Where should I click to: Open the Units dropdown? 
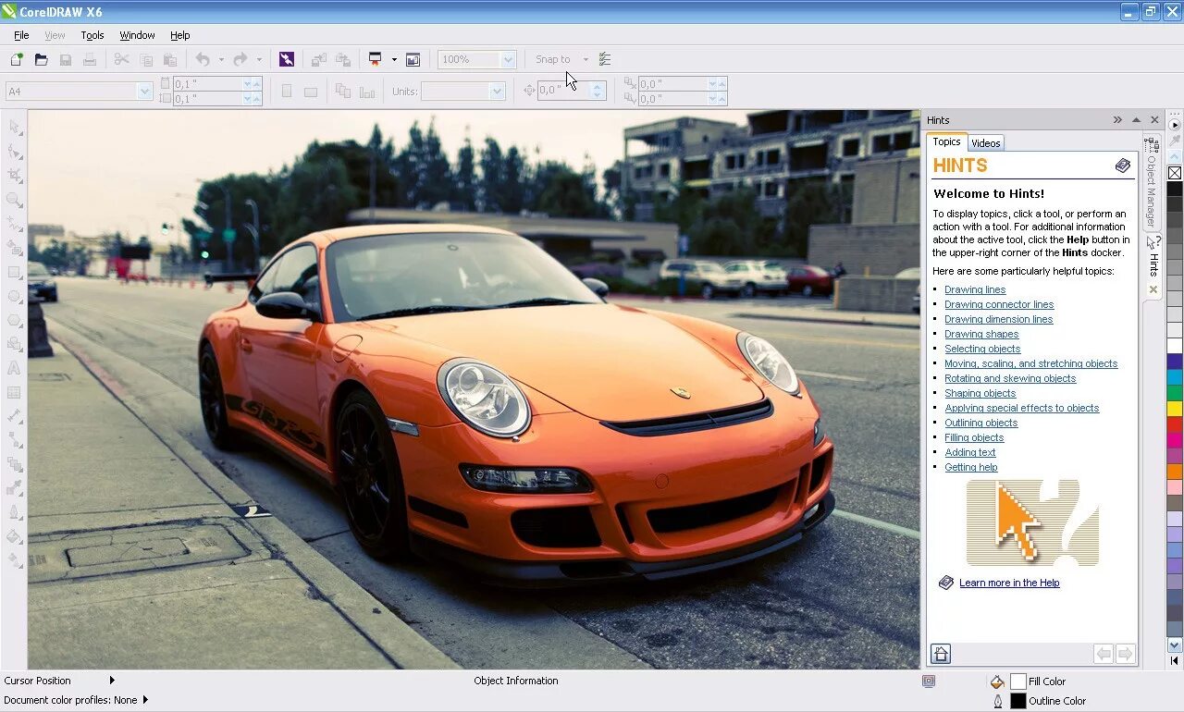point(497,91)
